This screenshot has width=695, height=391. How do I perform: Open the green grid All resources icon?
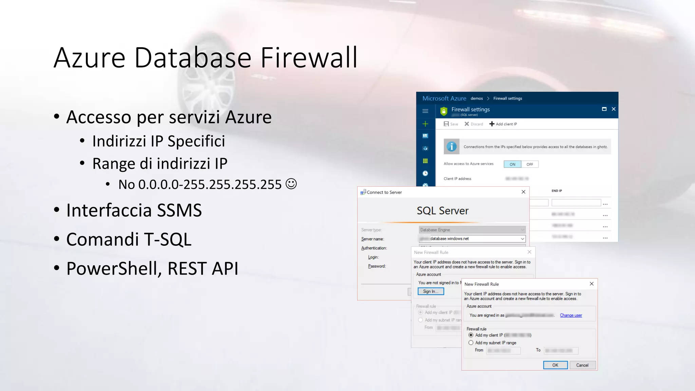(x=425, y=161)
